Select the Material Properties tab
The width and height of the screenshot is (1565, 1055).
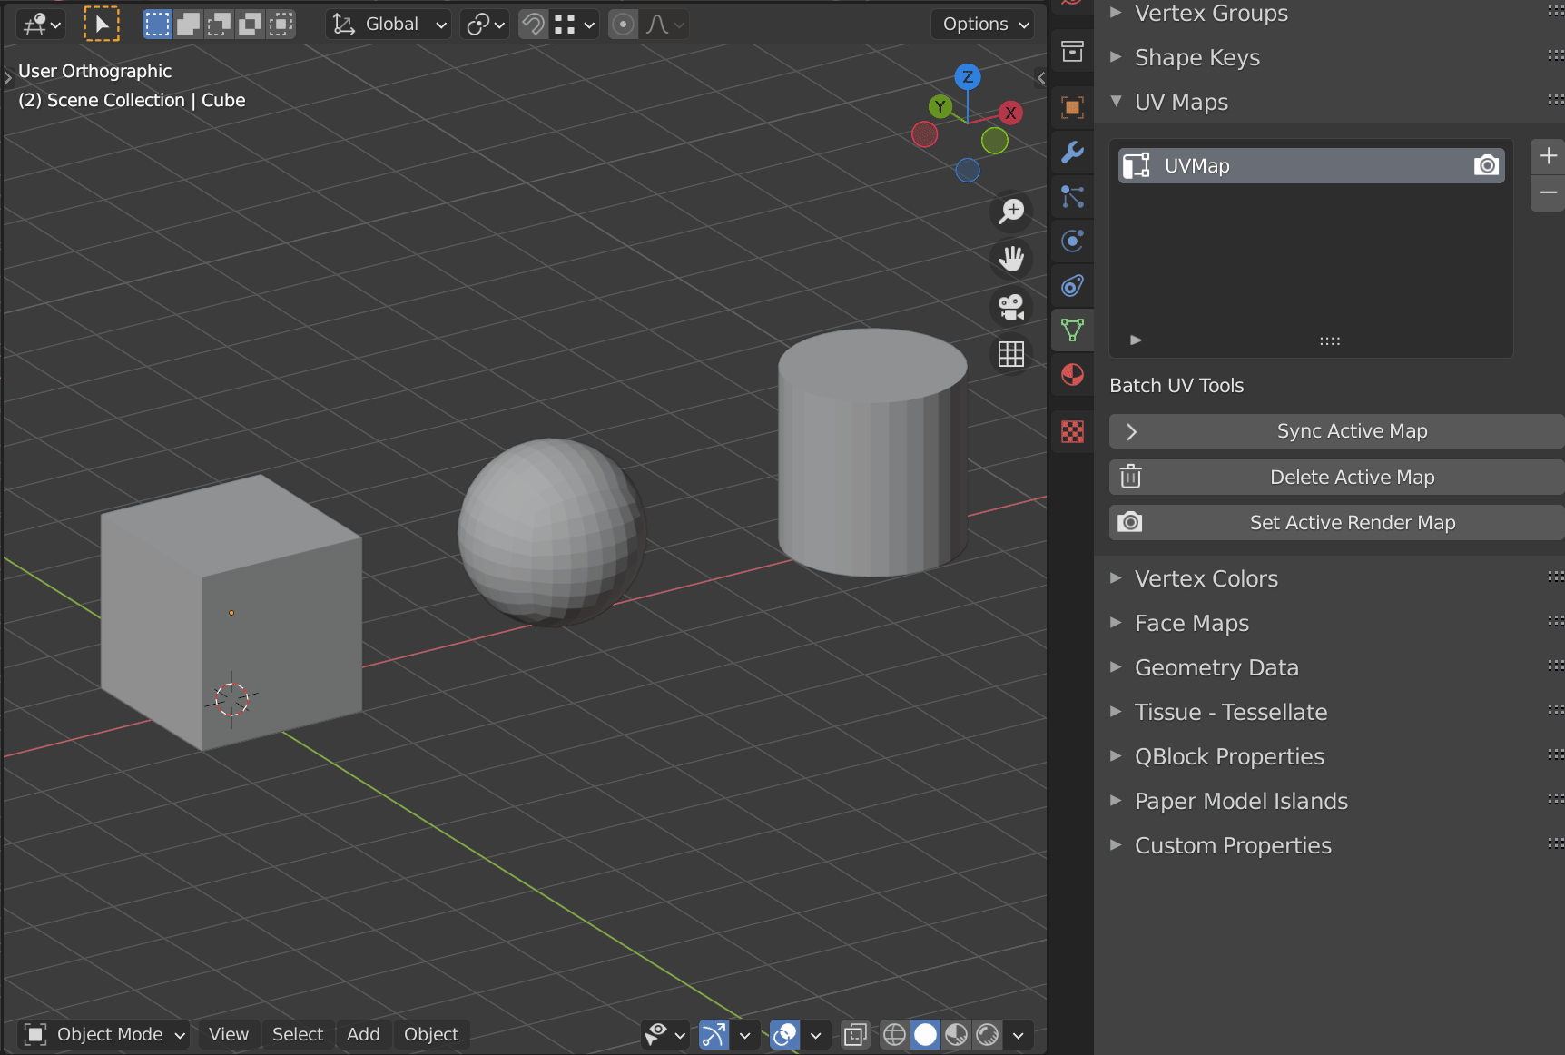point(1072,374)
